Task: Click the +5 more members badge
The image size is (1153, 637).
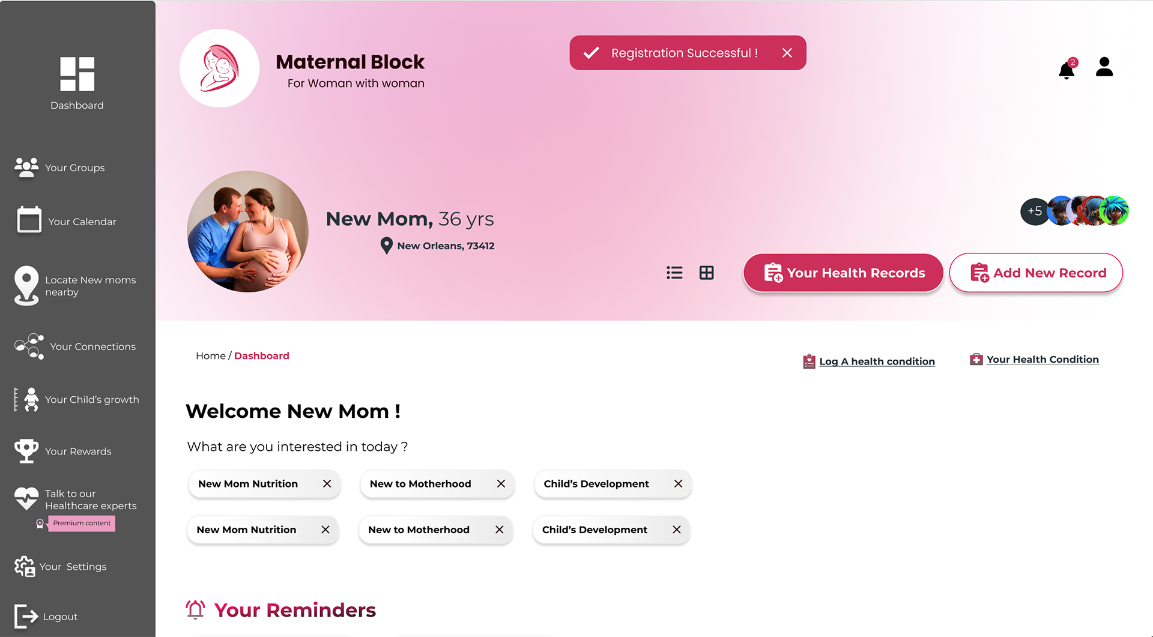Action: (1034, 211)
